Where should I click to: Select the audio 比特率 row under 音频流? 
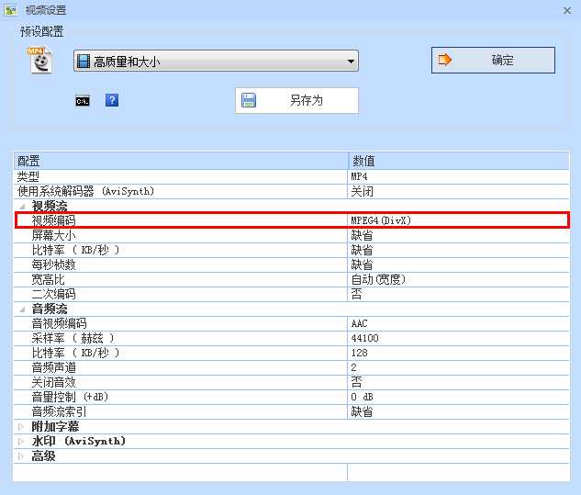pos(292,353)
